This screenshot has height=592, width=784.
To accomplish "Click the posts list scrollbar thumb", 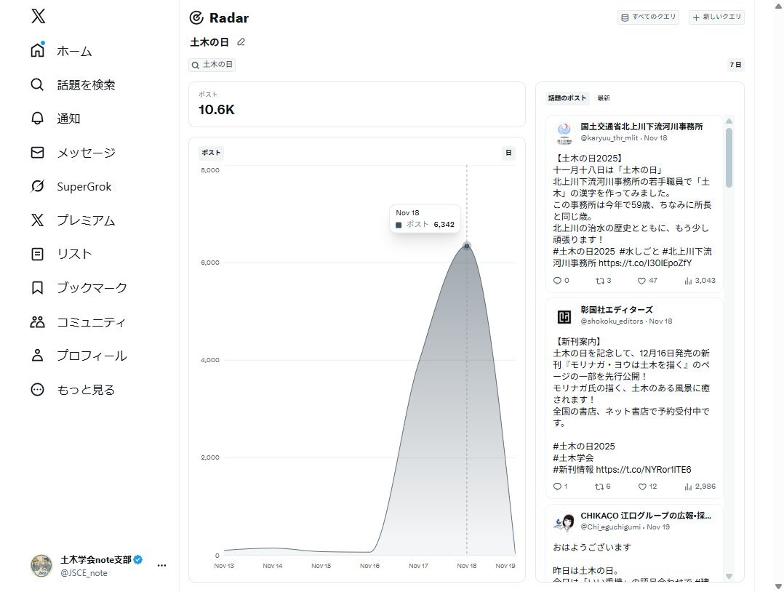I will tap(729, 156).
